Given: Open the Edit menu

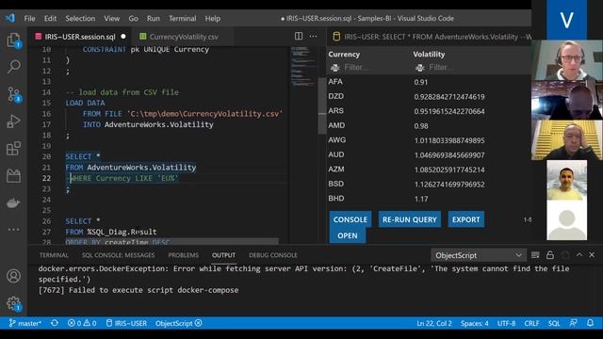Looking at the screenshot, I should [x=50, y=19].
